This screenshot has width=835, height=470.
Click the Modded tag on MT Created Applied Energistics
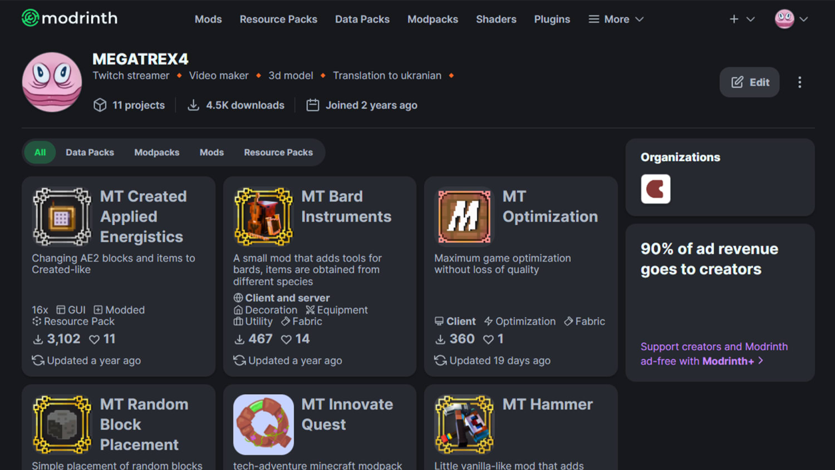point(119,310)
